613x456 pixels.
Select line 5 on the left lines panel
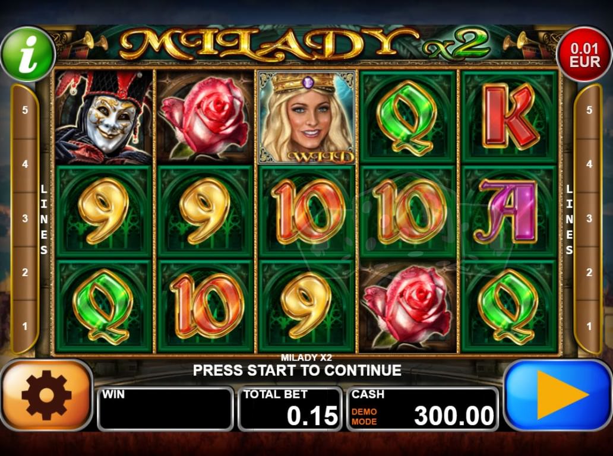25,110
